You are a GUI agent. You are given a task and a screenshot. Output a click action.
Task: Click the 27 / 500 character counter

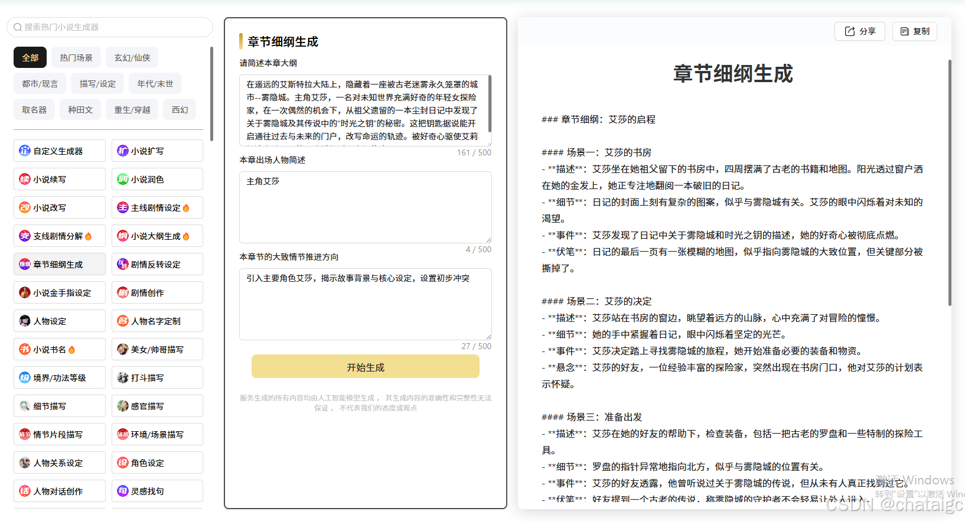(477, 346)
